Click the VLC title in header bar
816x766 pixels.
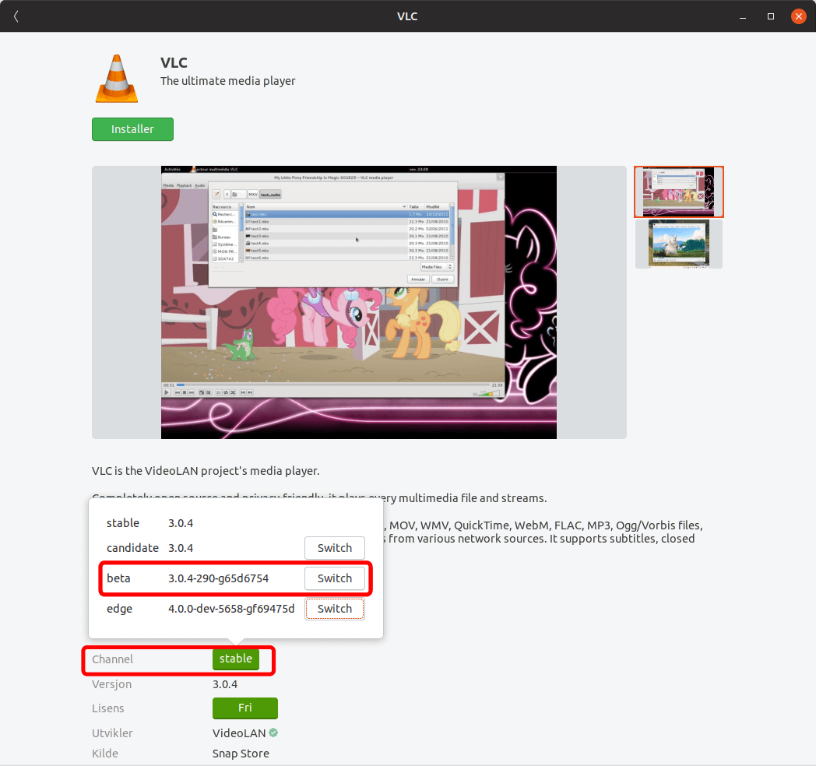(x=407, y=16)
